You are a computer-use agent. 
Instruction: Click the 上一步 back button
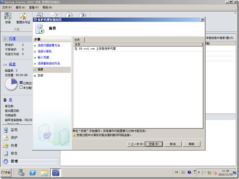(x=136, y=144)
